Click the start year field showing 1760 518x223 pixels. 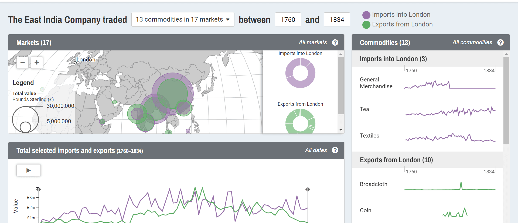tap(288, 19)
